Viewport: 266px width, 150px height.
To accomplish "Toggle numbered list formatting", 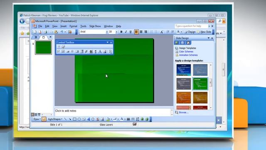I will click(x=151, y=32).
